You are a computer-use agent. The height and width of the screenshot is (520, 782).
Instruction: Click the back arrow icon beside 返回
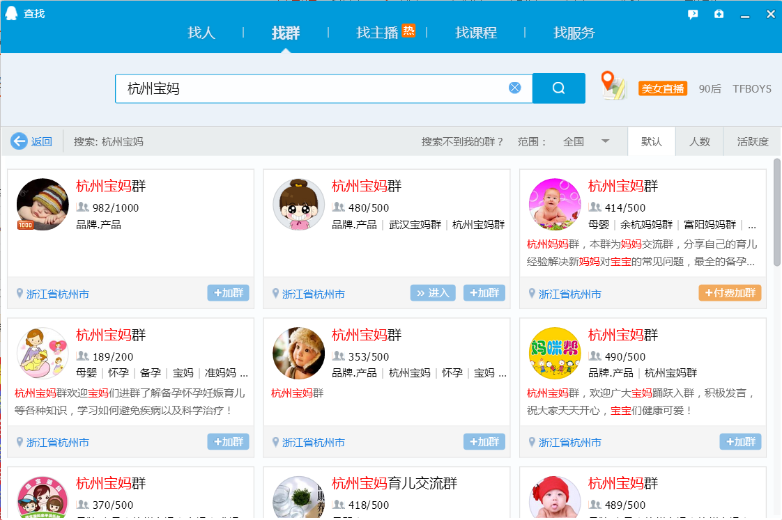click(19, 141)
